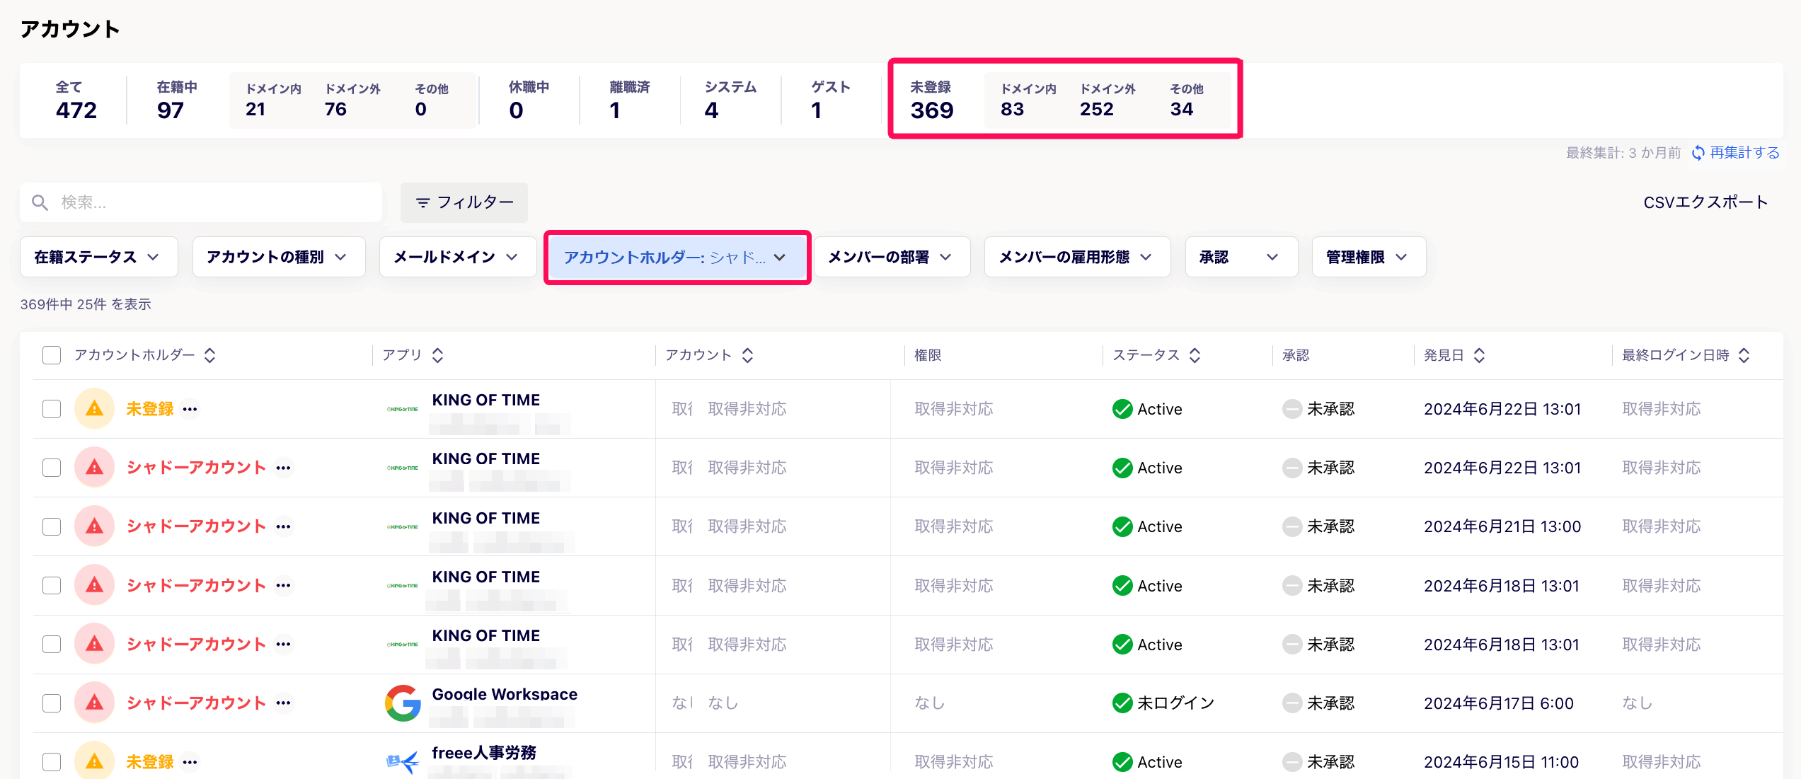Click into the 検索 search field
1801x779 pixels.
tap(201, 202)
